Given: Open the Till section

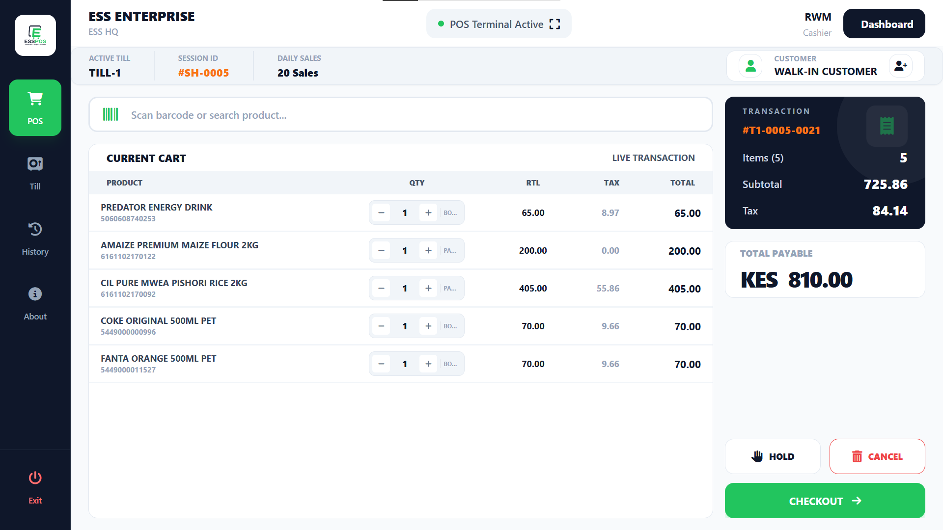Looking at the screenshot, I should pos(35,173).
